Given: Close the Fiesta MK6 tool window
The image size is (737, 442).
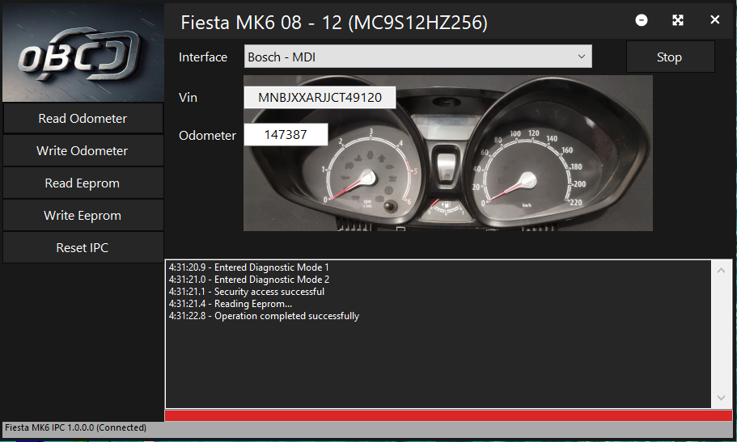Looking at the screenshot, I should point(715,19).
